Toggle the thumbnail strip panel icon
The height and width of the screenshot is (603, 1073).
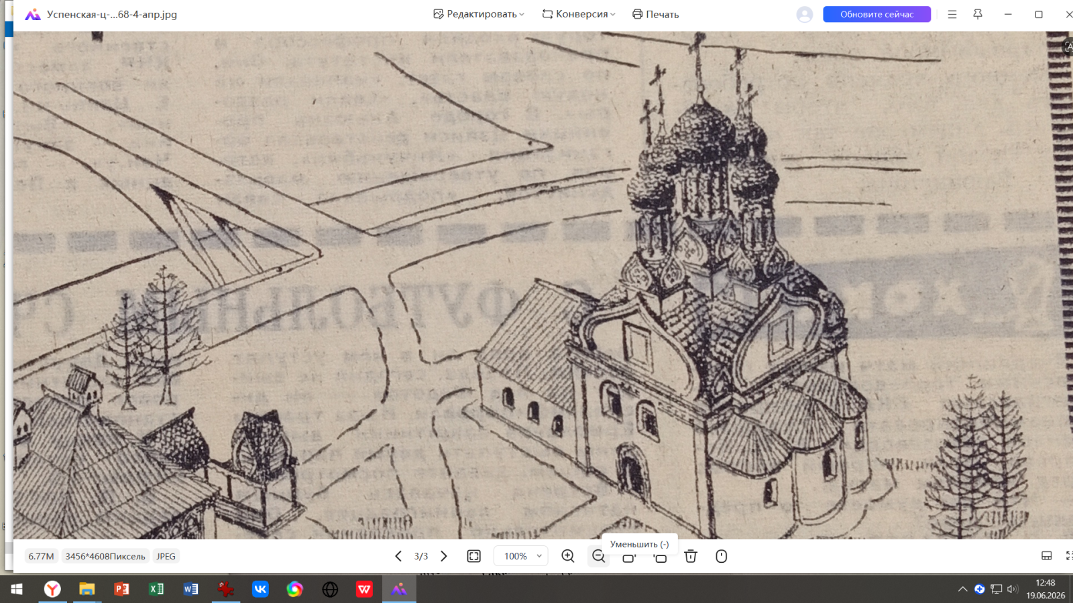click(1047, 555)
